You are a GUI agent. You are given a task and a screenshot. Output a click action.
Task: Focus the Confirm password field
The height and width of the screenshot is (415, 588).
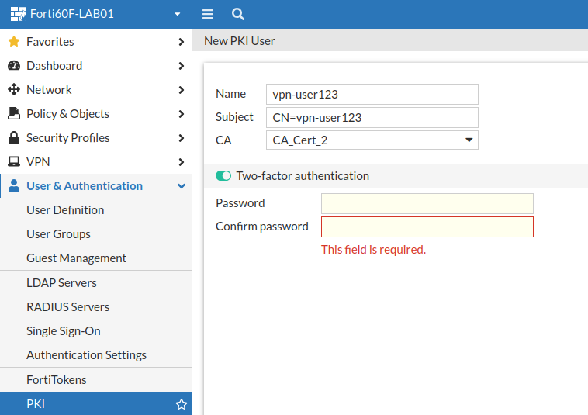point(427,227)
